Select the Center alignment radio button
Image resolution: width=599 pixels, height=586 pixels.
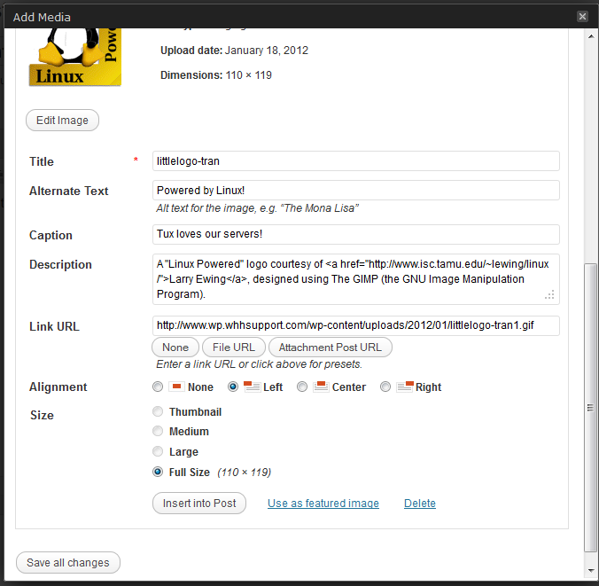click(302, 387)
